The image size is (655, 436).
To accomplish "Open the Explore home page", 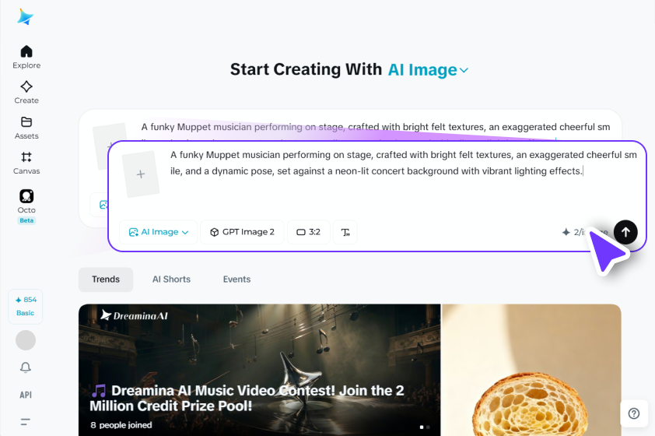I will click(26, 57).
